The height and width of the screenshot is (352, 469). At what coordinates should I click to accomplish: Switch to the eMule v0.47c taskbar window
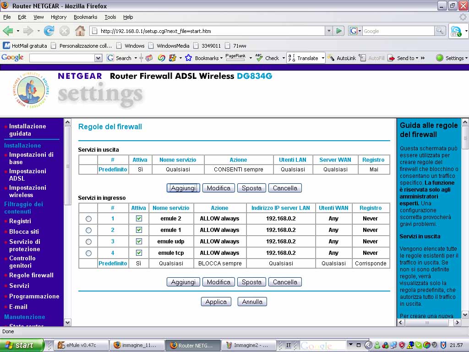[x=82, y=345]
